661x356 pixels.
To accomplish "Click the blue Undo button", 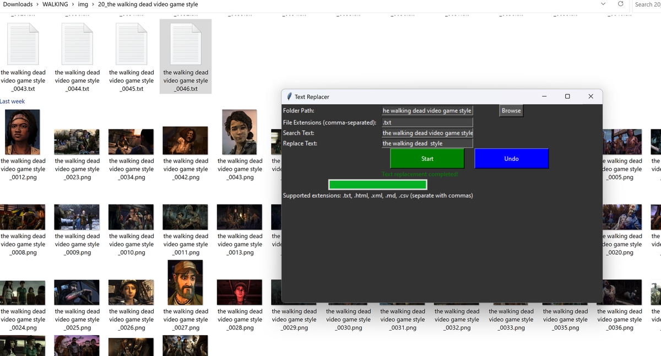I will pyautogui.click(x=512, y=158).
